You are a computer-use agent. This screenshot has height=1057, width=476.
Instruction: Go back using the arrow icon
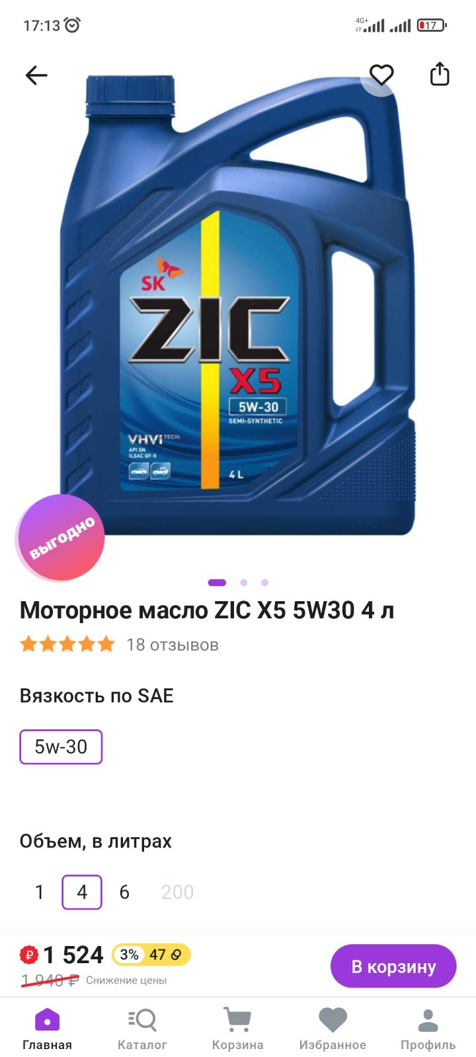pos(36,75)
